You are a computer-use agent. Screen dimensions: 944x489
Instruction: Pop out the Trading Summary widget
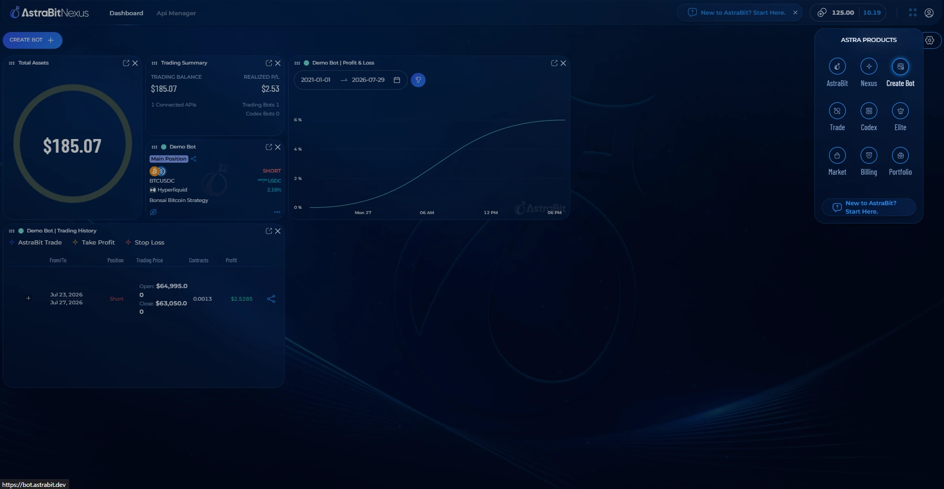pos(269,63)
